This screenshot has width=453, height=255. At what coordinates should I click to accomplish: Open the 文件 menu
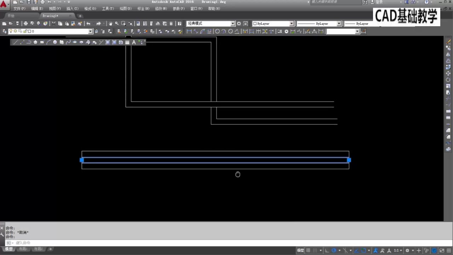(x=19, y=8)
